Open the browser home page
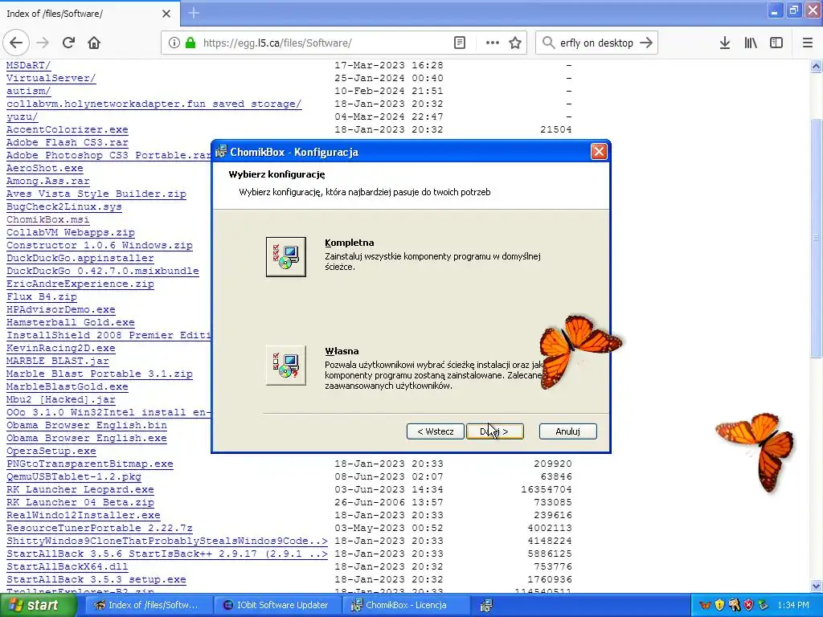Image resolution: width=823 pixels, height=617 pixels. [x=94, y=43]
